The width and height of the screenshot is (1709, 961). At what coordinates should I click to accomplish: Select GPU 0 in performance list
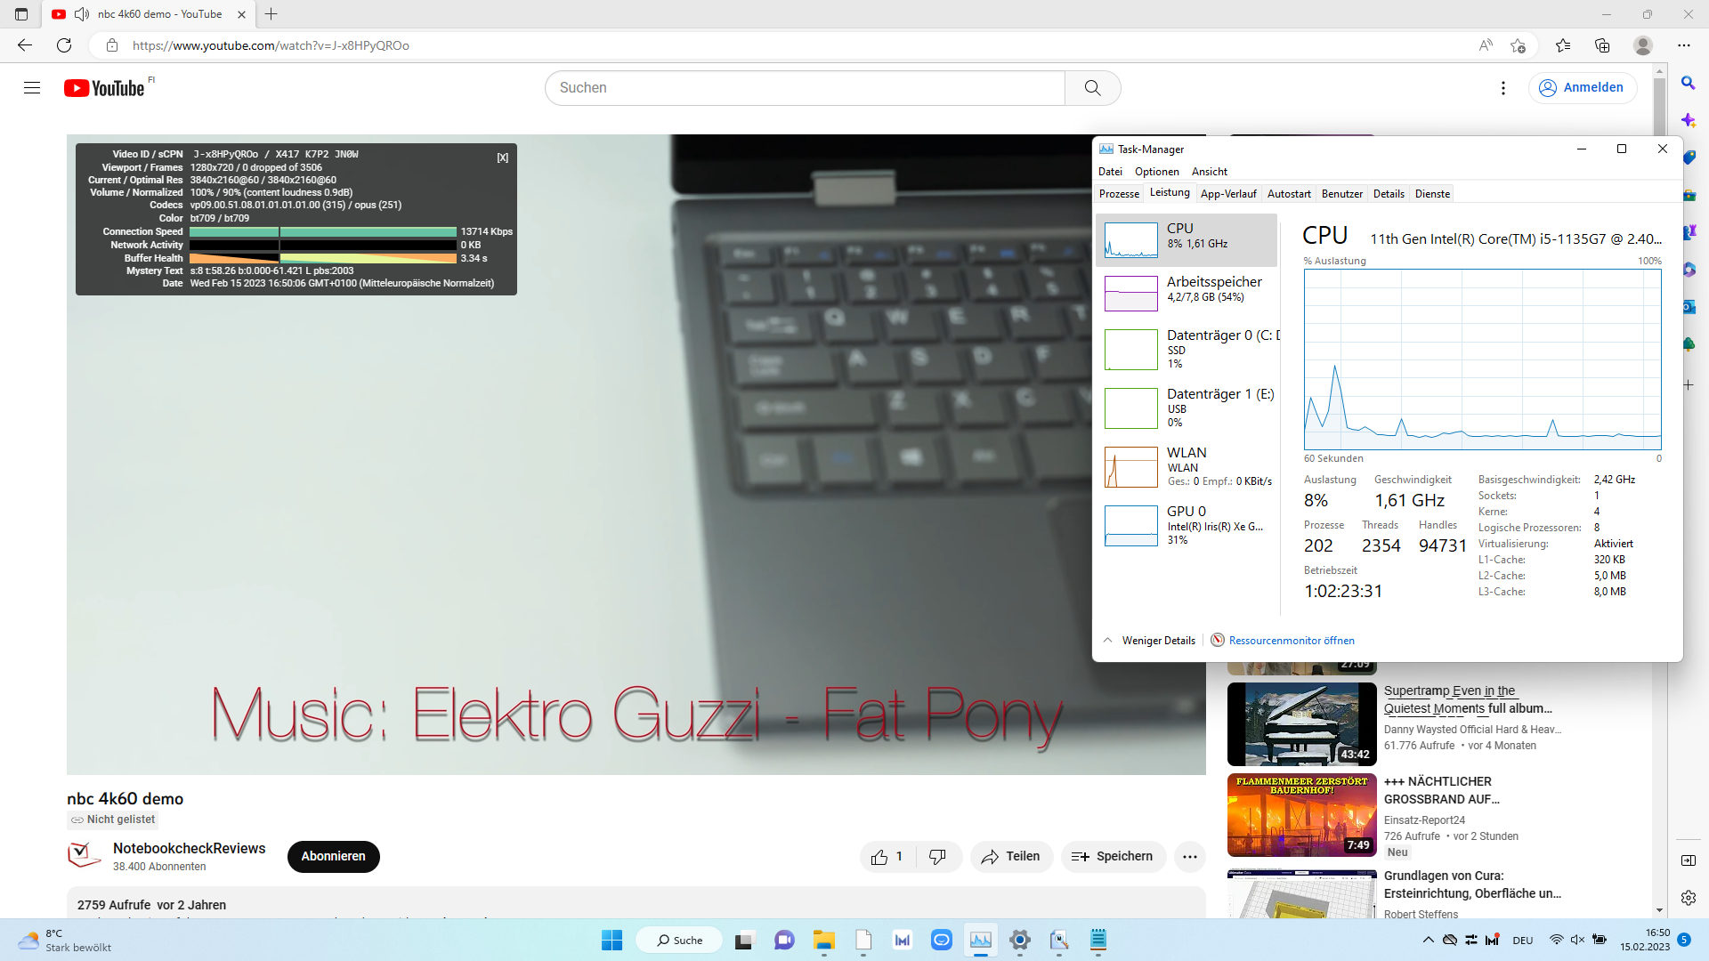pyautogui.click(x=1188, y=525)
